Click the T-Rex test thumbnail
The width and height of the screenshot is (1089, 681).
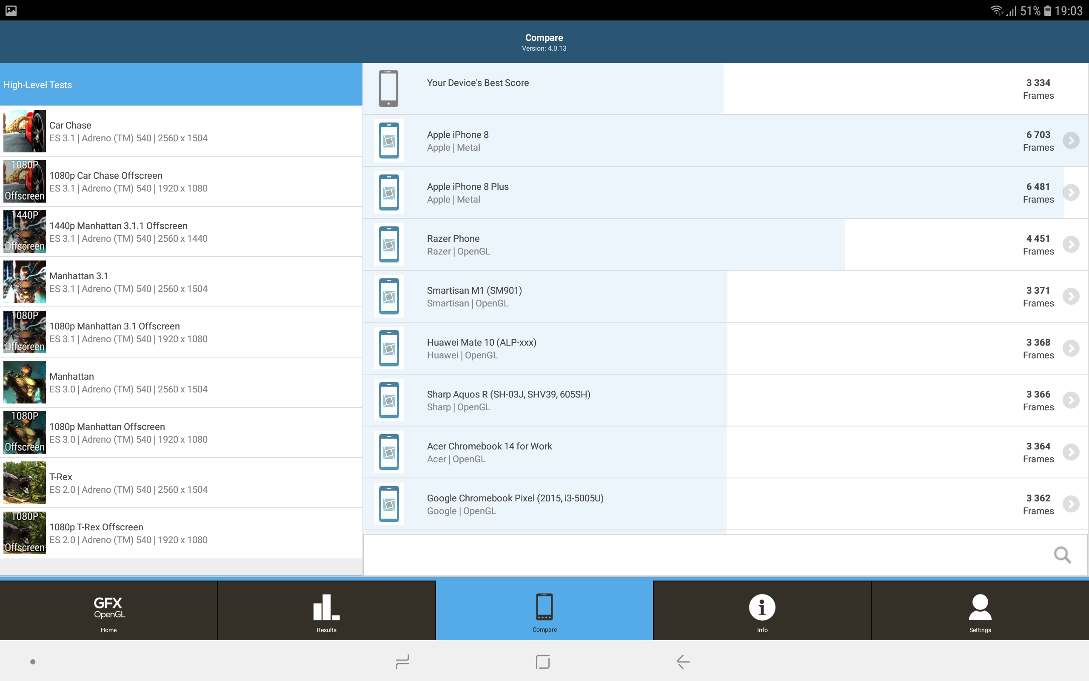click(x=24, y=482)
